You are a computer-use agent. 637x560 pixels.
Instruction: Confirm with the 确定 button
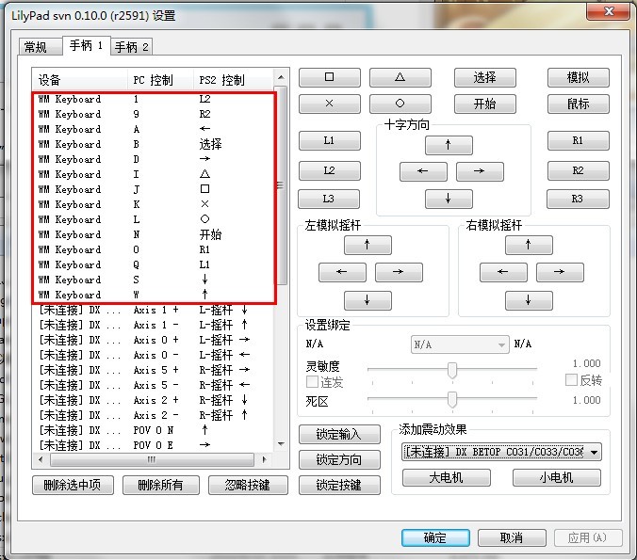(x=435, y=537)
